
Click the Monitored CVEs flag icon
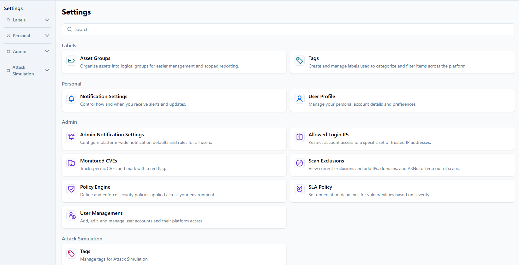pyautogui.click(x=71, y=163)
